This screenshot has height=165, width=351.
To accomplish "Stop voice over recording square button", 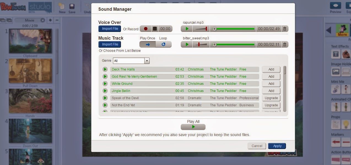I will (155, 29).
